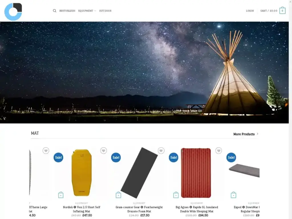Toggle wishlist heart on Big Agnes Rapide mat
292x219 pixels.
[x=219, y=151]
